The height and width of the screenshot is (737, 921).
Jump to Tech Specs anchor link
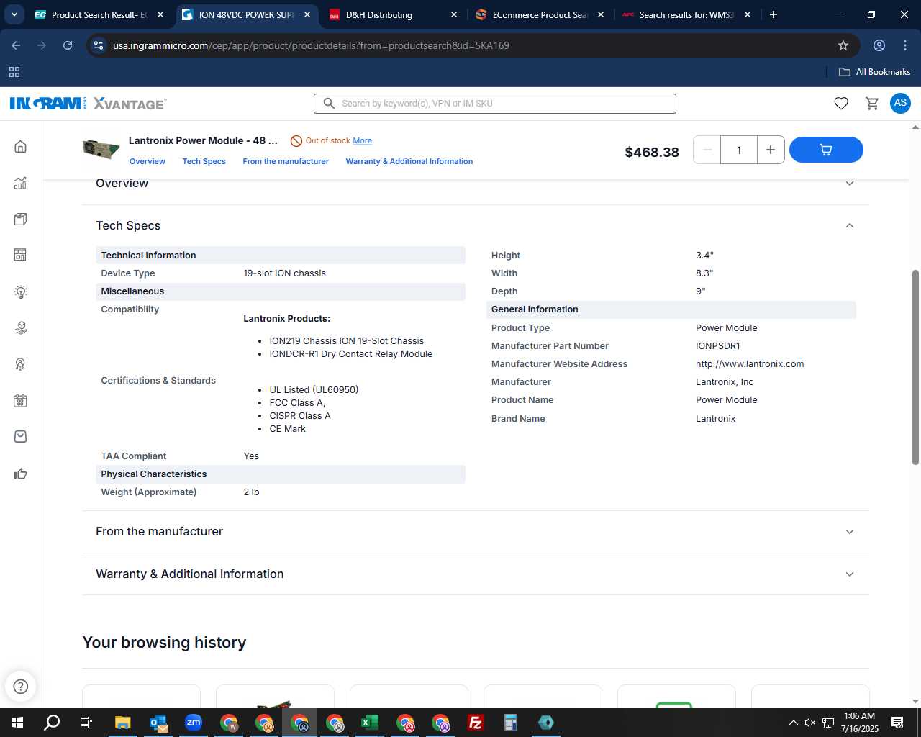204,161
